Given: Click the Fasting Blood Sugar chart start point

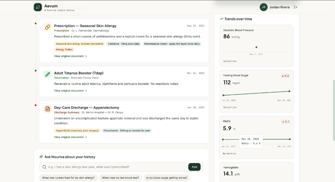Looking at the screenshot, I should (x=223, y=95).
